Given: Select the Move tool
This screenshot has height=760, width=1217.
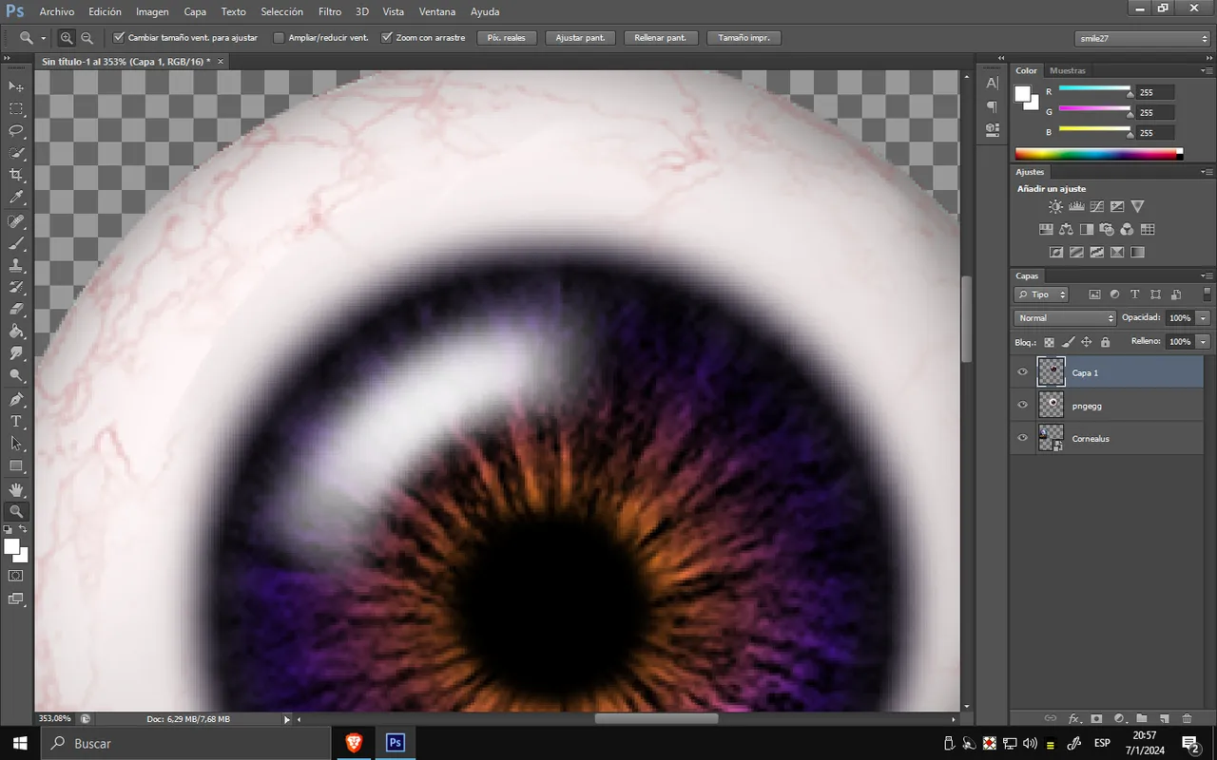Looking at the screenshot, I should pyautogui.click(x=16, y=86).
